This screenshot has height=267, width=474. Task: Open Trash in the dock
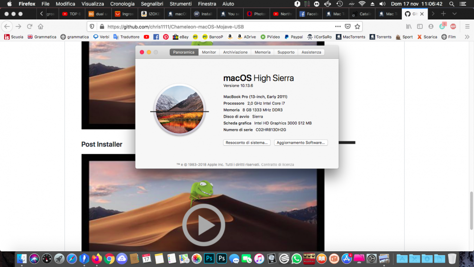click(x=452, y=258)
